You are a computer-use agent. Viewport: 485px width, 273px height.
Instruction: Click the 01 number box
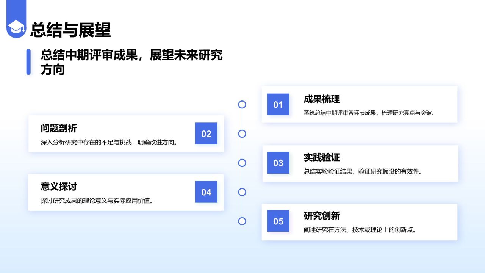[x=278, y=105]
